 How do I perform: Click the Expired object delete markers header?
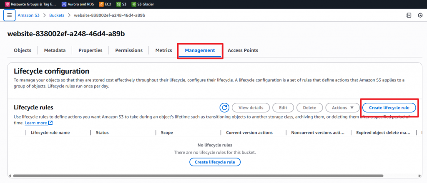(383, 133)
